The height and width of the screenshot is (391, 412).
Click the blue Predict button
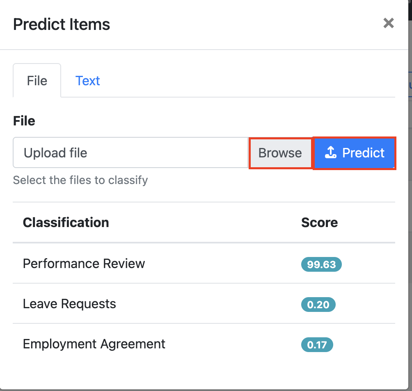click(x=355, y=153)
